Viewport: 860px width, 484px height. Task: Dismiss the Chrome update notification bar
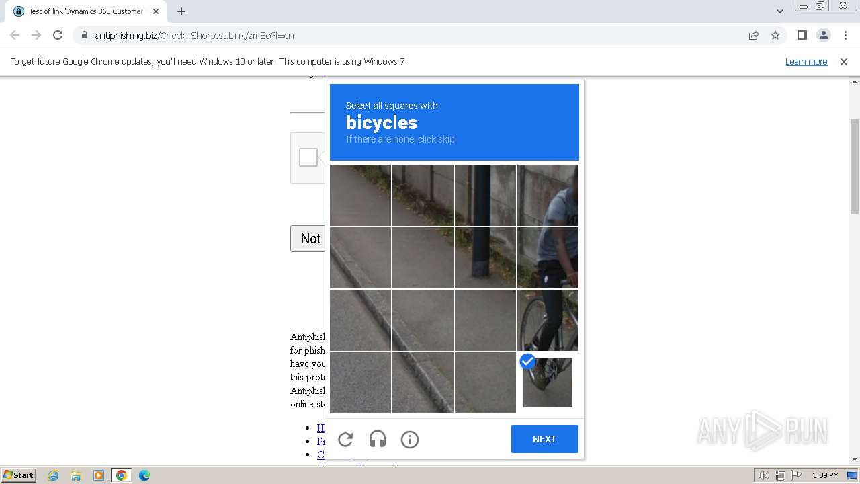pos(844,61)
